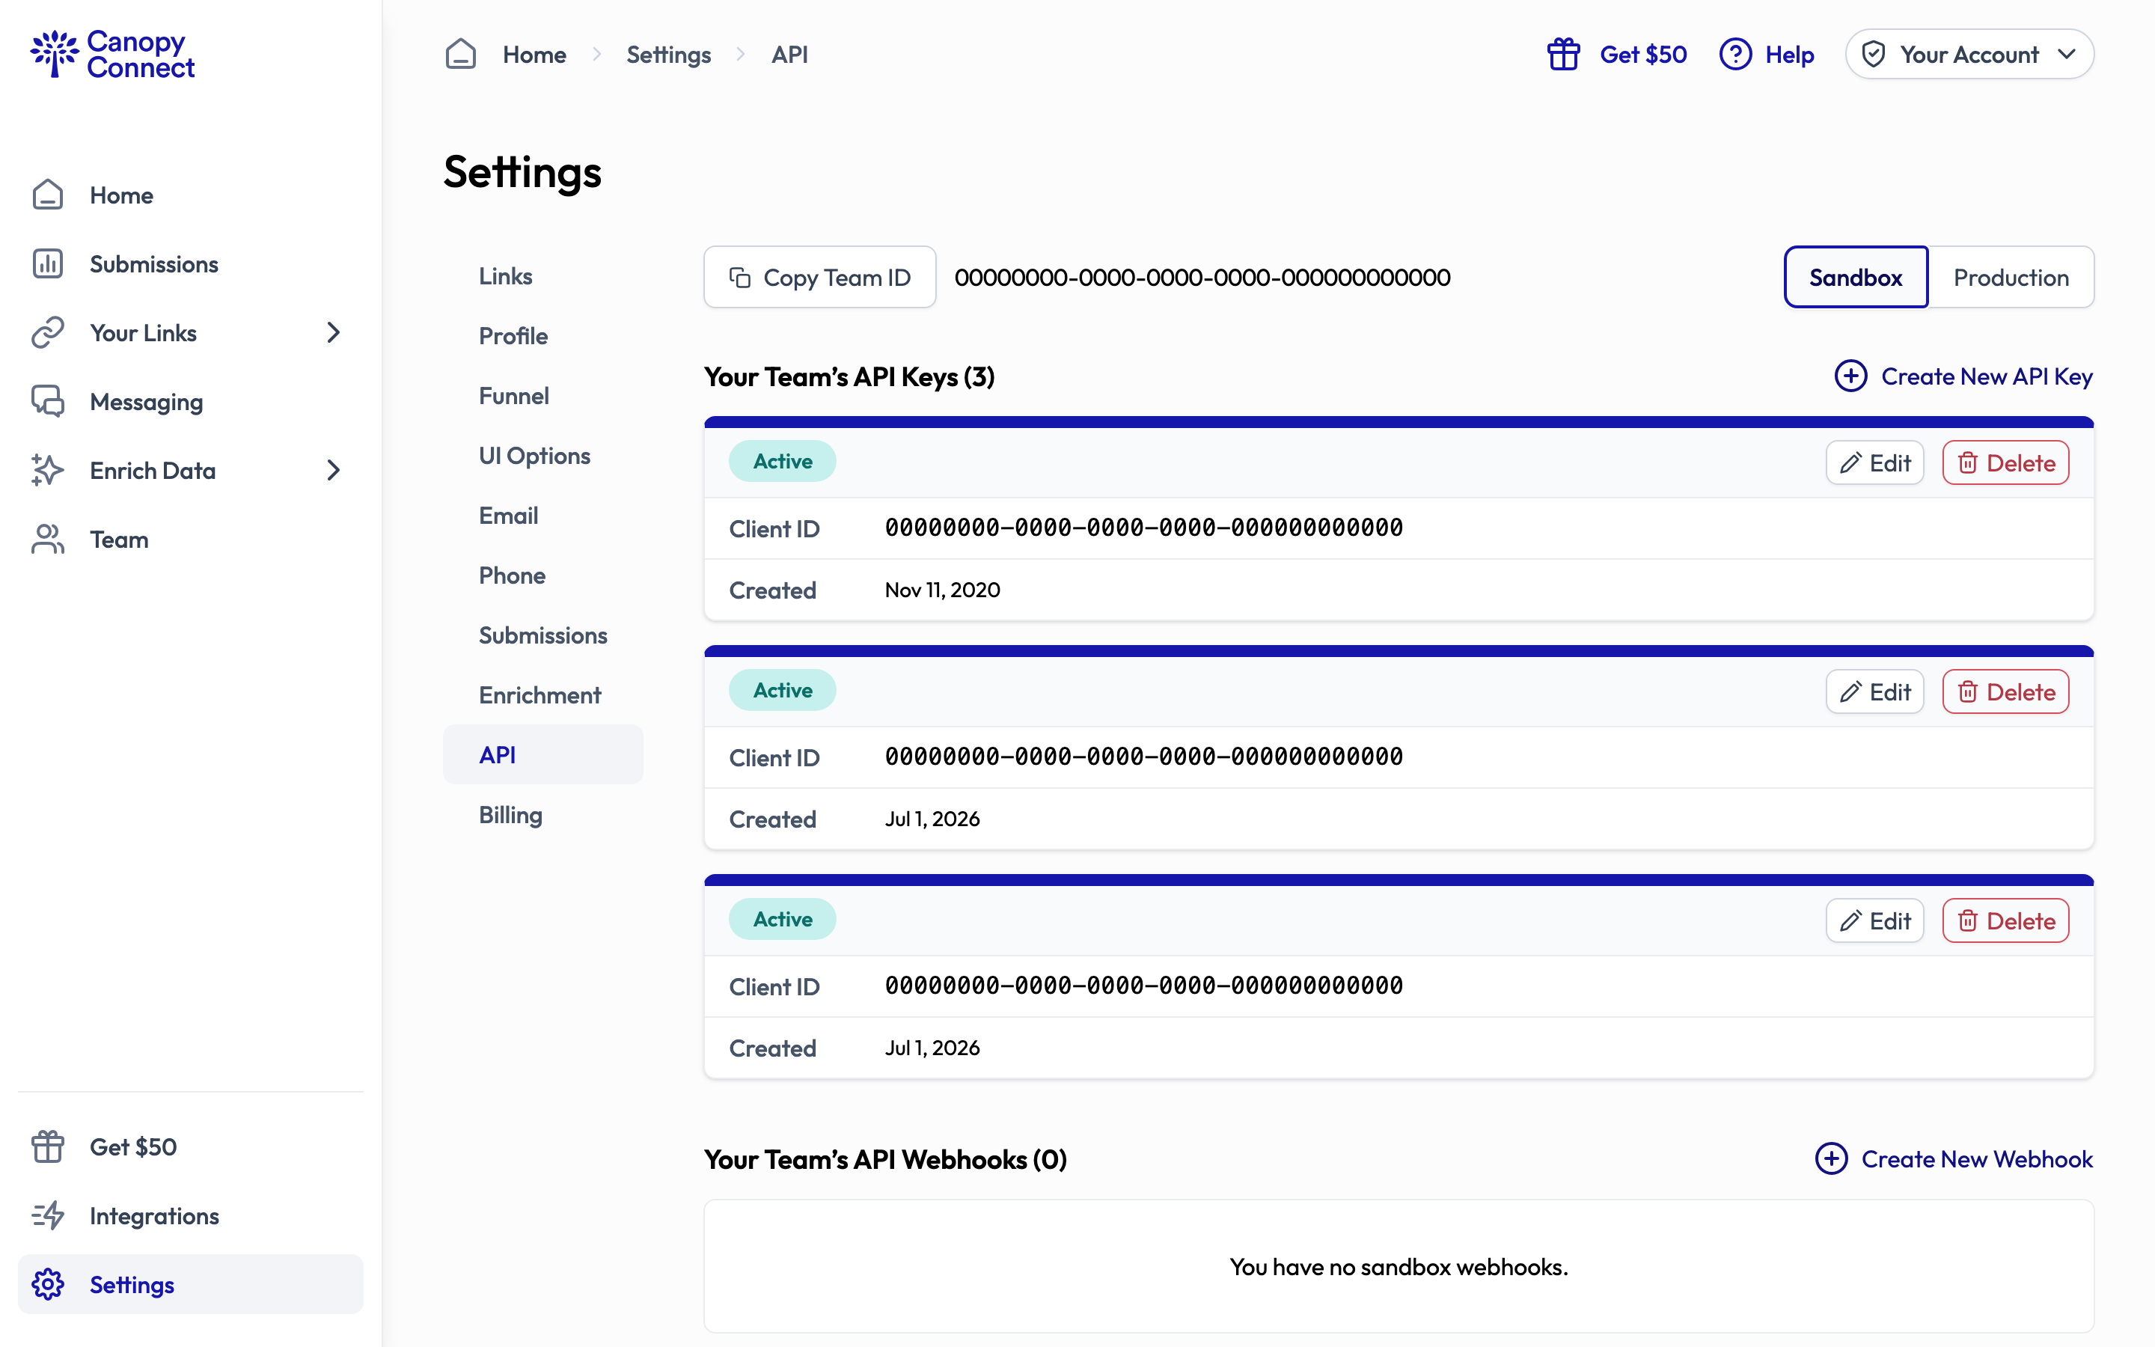Click the Nov 11, 2020 created date
2155x1347 pixels.
click(942, 590)
